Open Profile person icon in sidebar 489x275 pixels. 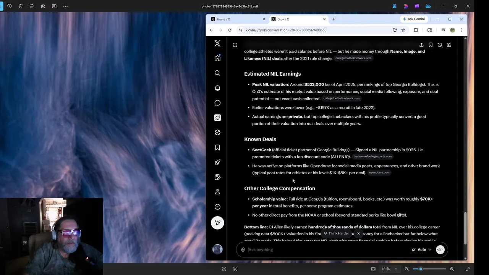tap(217, 192)
